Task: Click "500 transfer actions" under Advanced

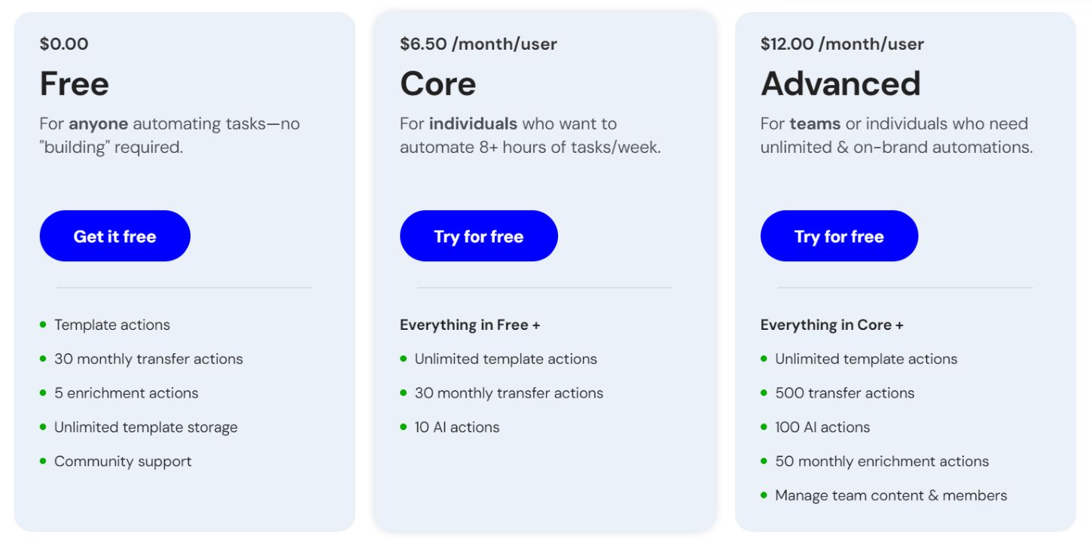Action: (x=844, y=392)
